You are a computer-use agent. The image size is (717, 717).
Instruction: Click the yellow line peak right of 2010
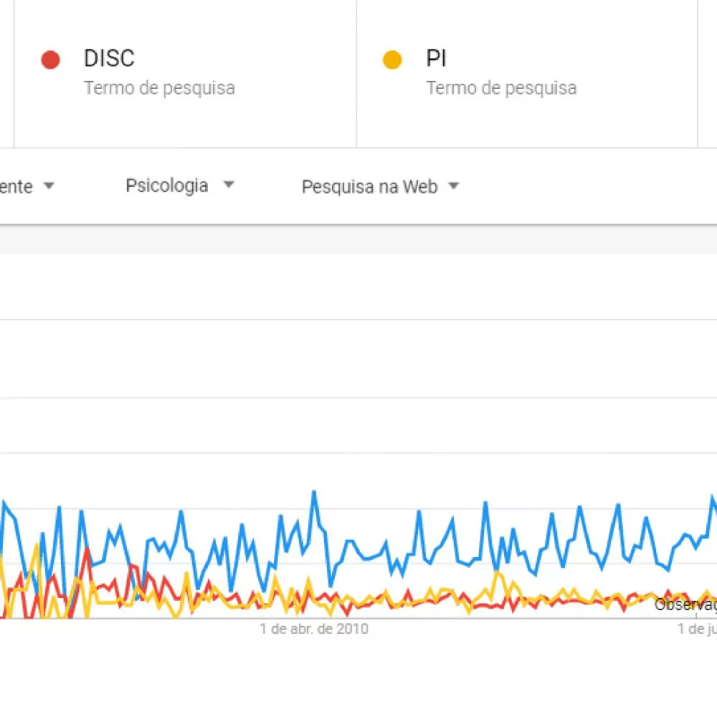click(x=498, y=573)
